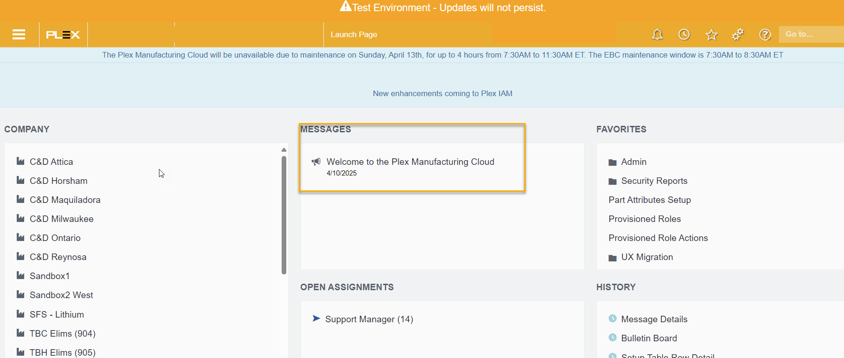
Task: Open the Sandbox1 company
Action: point(50,276)
